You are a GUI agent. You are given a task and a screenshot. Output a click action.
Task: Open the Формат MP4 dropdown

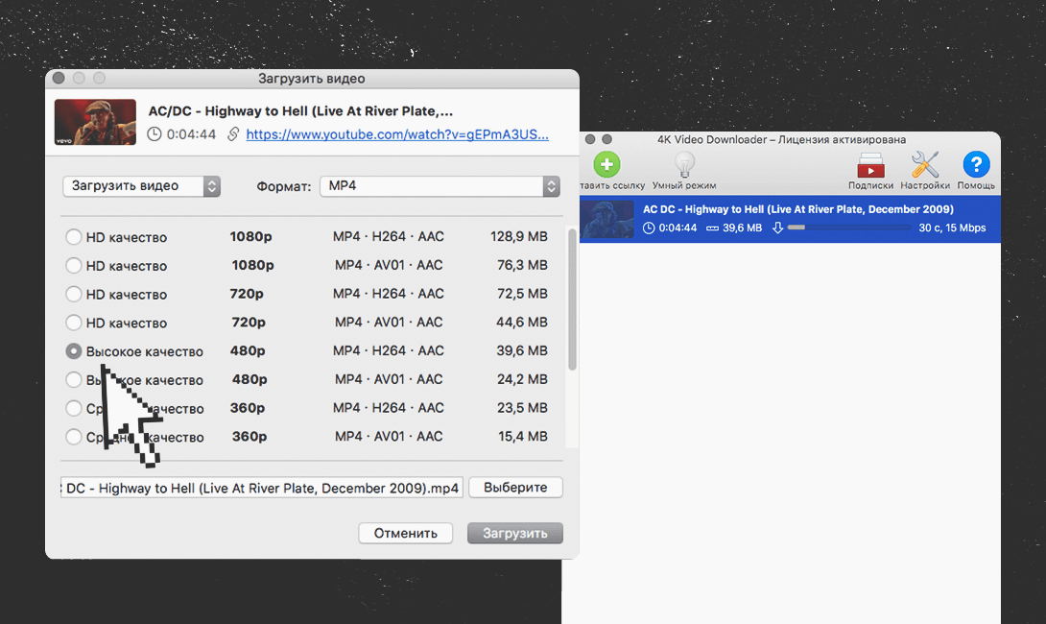[440, 186]
